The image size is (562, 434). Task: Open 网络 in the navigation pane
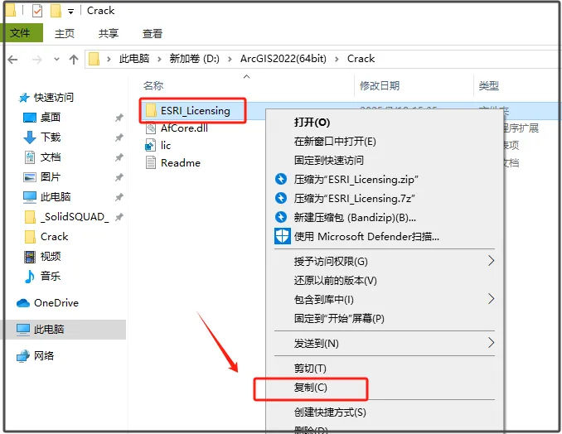coord(44,355)
